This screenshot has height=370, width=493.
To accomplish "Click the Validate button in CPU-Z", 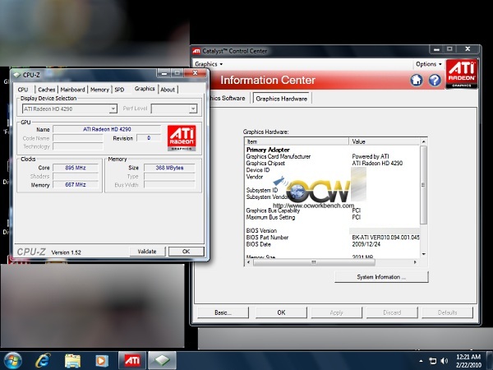I will click(x=147, y=252).
